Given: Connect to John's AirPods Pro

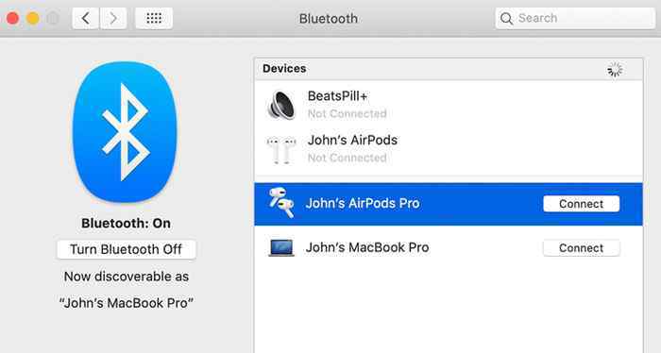Looking at the screenshot, I should tap(582, 204).
